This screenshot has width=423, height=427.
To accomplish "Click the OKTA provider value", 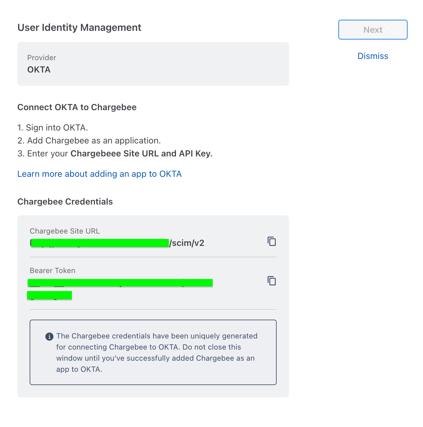I will 39,70.
